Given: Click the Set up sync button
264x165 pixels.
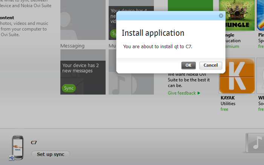Looking at the screenshot, I should (x=51, y=154).
